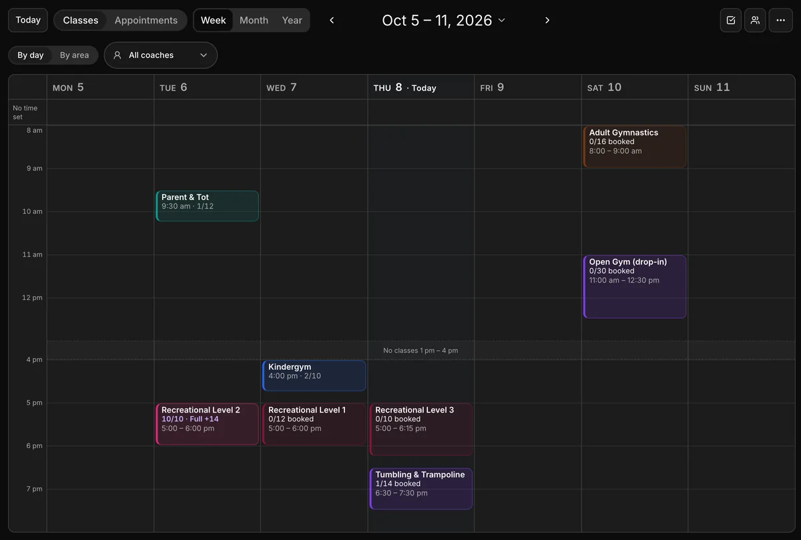Open the checklist icon in top-right
The width and height of the screenshot is (801, 540).
pyautogui.click(x=731, y=20)
